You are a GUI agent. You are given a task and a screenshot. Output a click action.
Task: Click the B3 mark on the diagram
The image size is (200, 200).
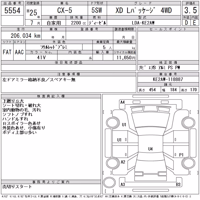(178, 184)
